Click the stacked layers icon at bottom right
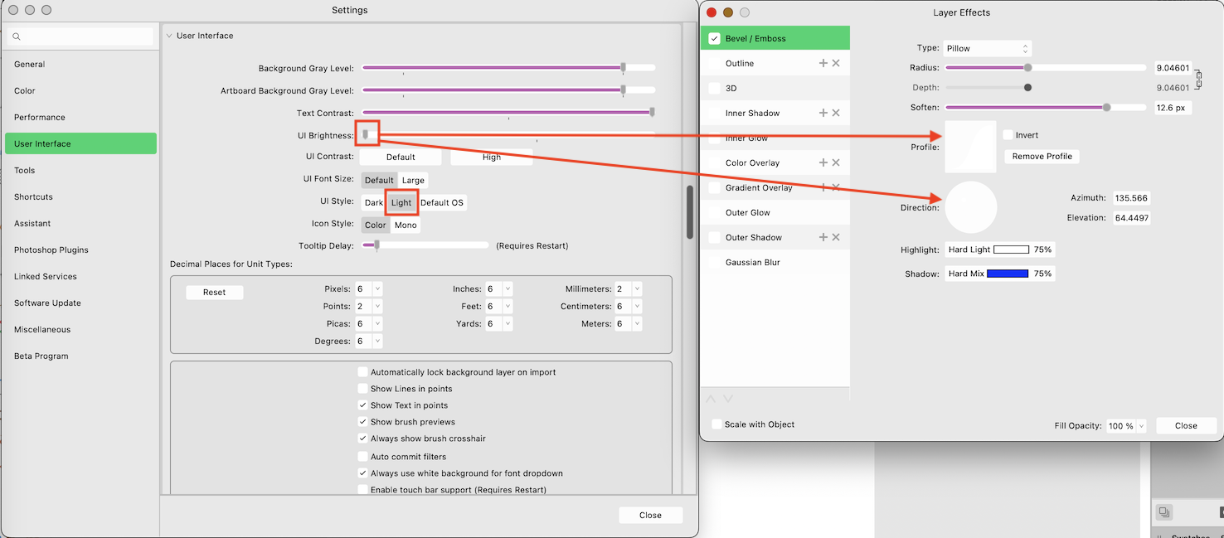1224x538 pixels. click(x=1164, y=511)
